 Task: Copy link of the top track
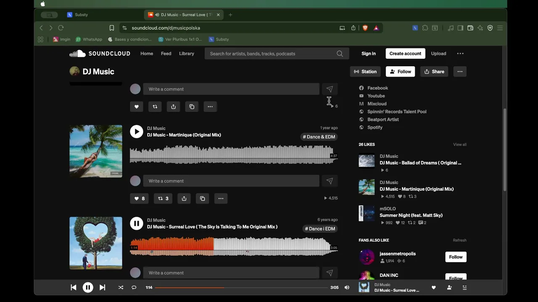click(x=192, y=107)
